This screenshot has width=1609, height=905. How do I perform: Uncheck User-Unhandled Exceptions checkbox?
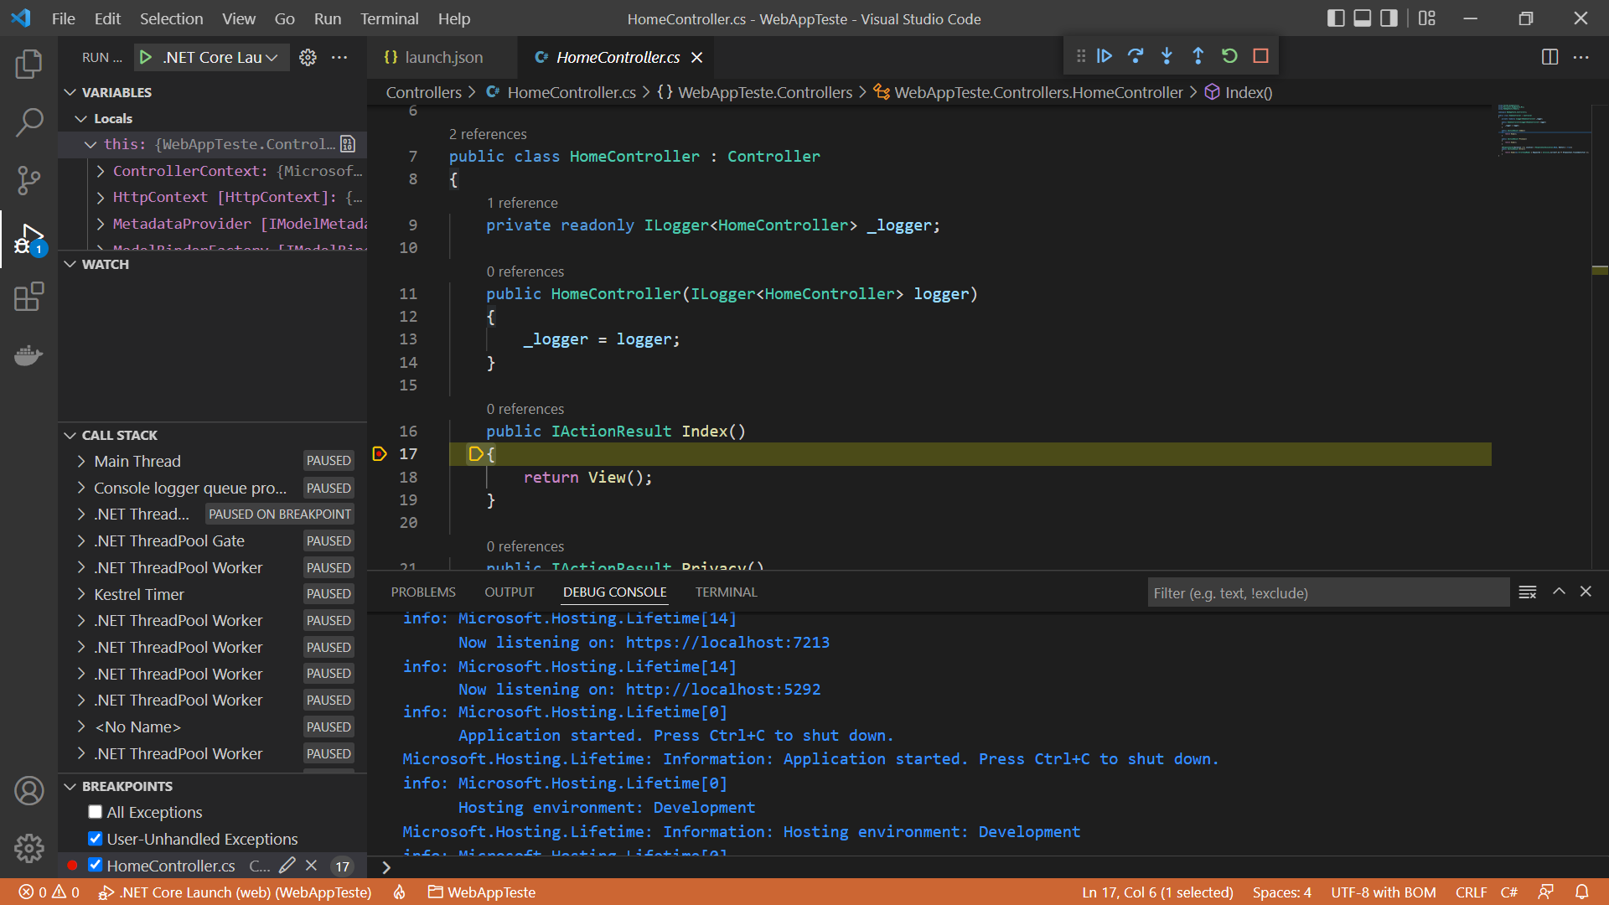[96, 839]
